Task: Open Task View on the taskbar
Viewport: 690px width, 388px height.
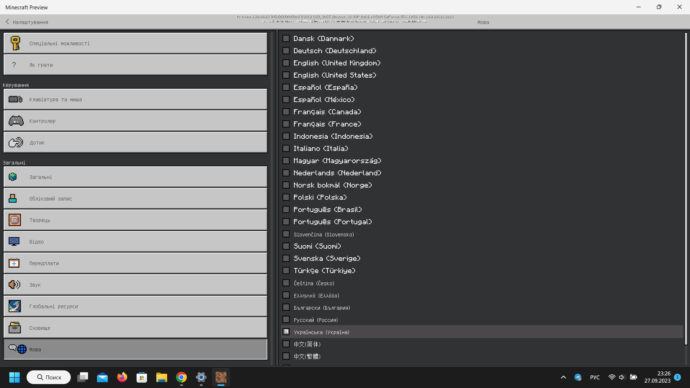Action: [x=83, y=377]
